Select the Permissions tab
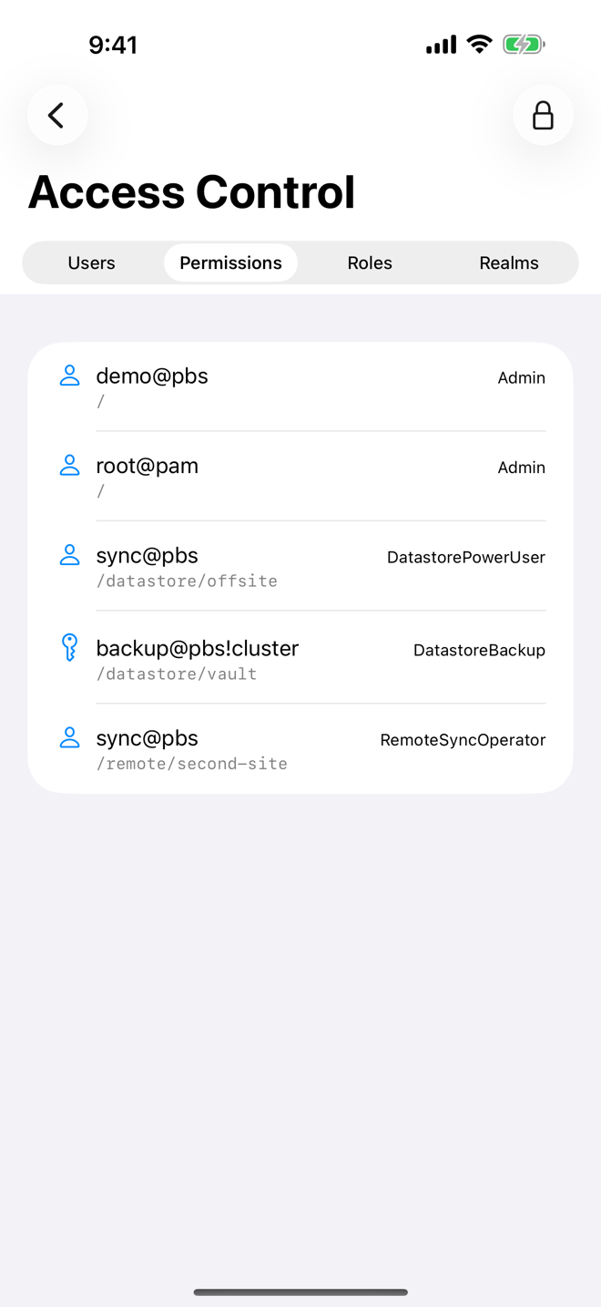 click(230, 262)
